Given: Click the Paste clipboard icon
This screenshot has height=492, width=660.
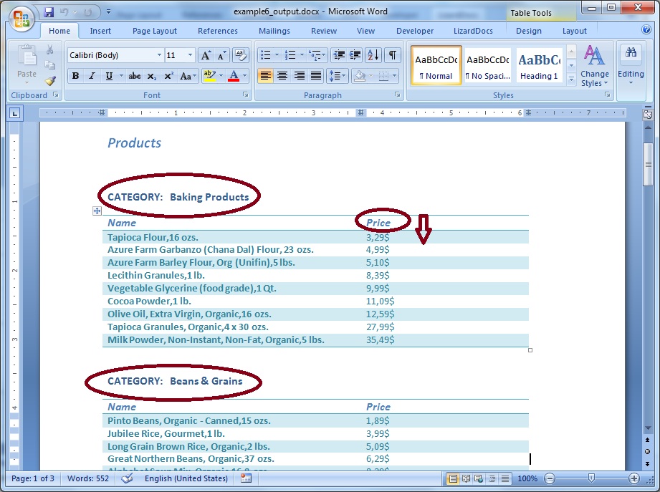Looking at the screenshot, I should [27, 57].
